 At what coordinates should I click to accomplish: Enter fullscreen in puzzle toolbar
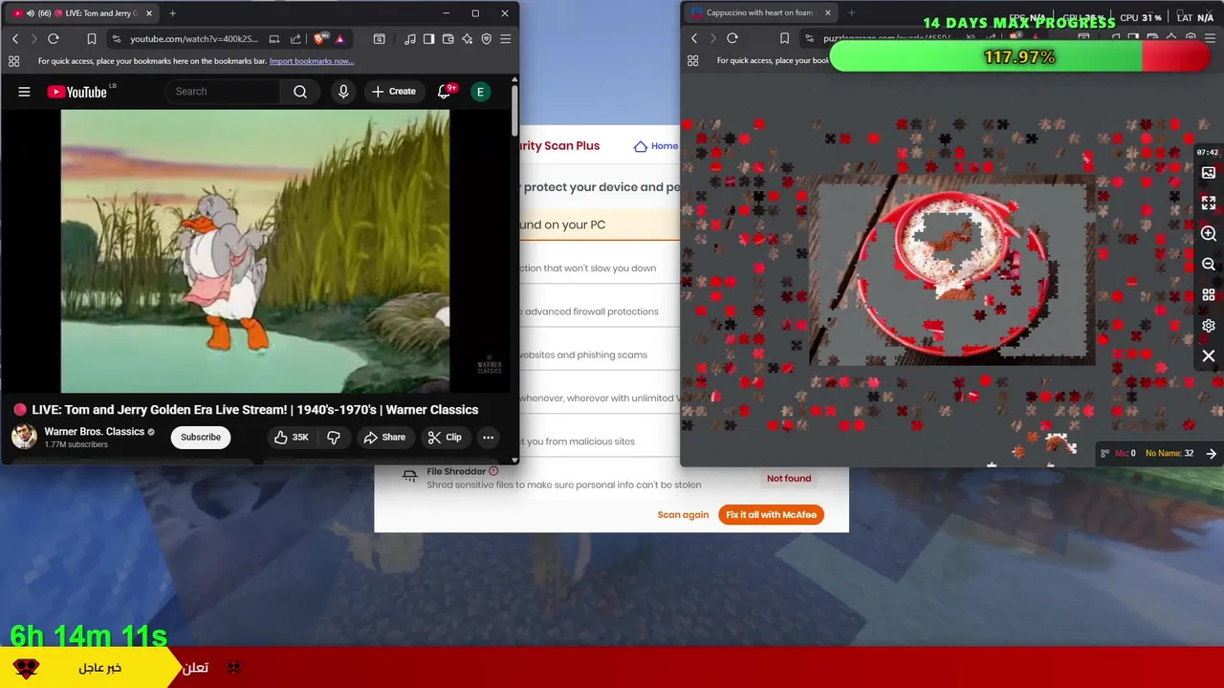point(1209,204)
